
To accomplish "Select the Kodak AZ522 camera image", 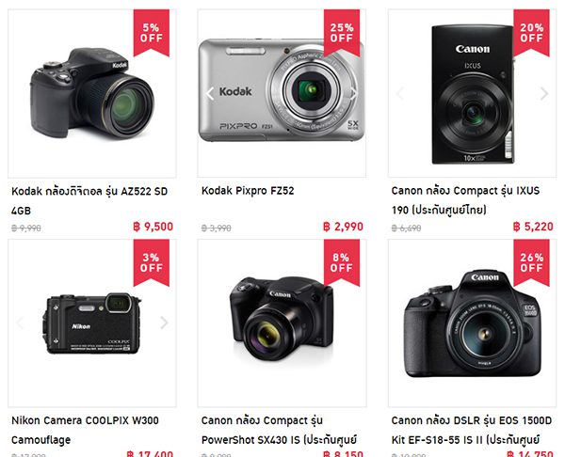I will (x=92, y=93).
